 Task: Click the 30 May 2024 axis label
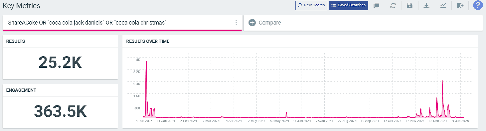tap(279, 121)
